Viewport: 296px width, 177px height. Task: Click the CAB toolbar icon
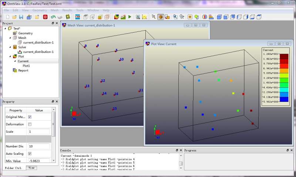[x=78, y=17]
